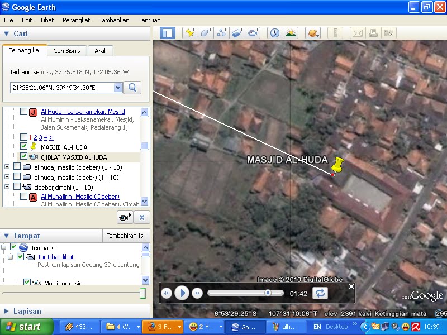Screen dimensions: 447x335
Task: Go to next results page arrow
Action: tap(51, 137)
